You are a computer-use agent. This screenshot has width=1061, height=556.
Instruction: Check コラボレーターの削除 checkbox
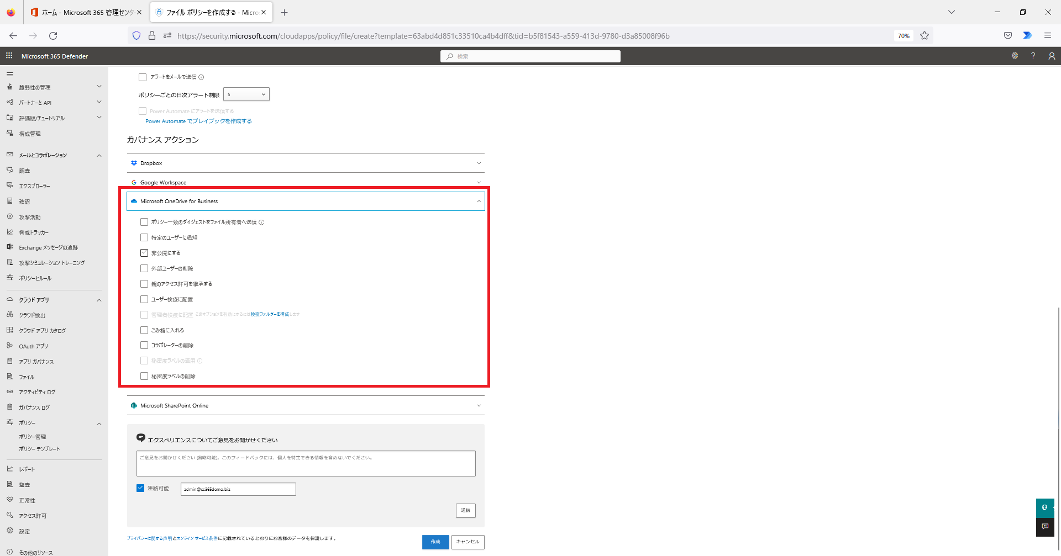coord(144,345)
